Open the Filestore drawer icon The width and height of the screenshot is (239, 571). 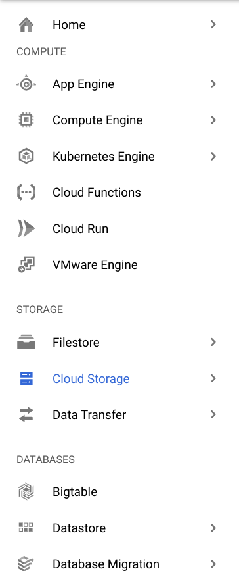26,342
